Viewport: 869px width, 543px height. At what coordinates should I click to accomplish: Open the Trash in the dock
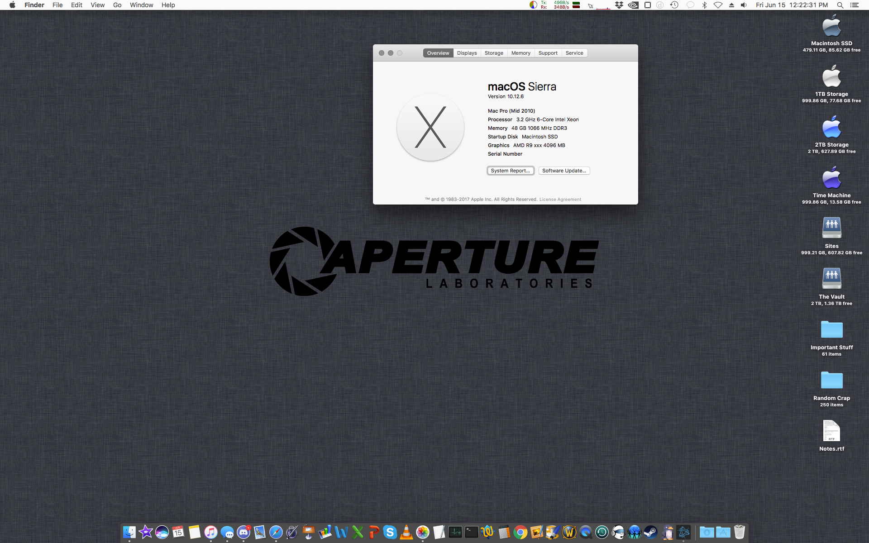(x=740, y=533)
